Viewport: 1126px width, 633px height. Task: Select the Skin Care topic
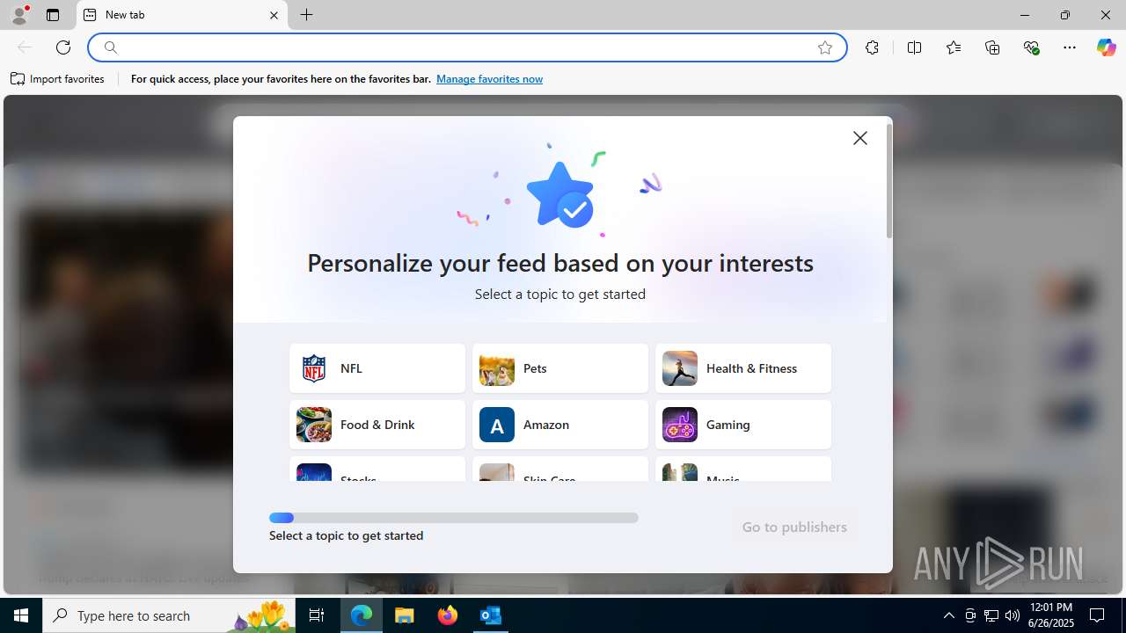tap(560, 469)
